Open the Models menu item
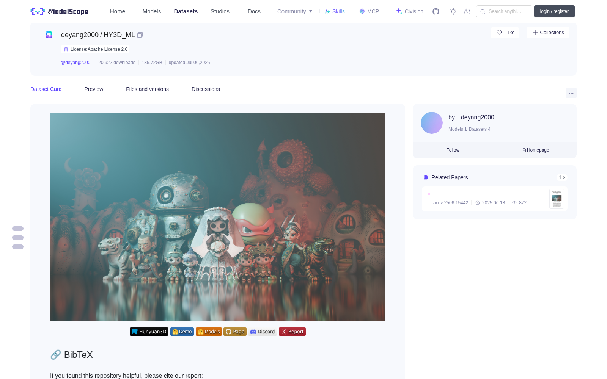Screen dimensions: 607x379 [152, 11]
